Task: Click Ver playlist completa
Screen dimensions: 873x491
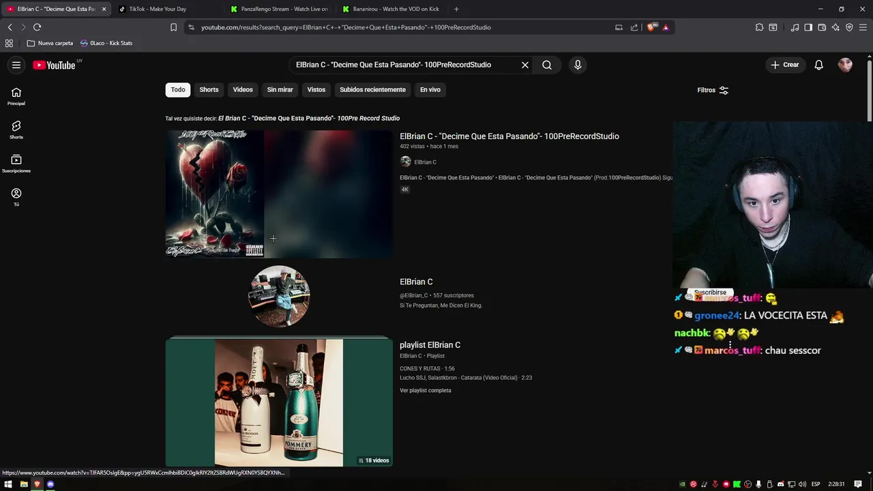Action: click(426, 390)
